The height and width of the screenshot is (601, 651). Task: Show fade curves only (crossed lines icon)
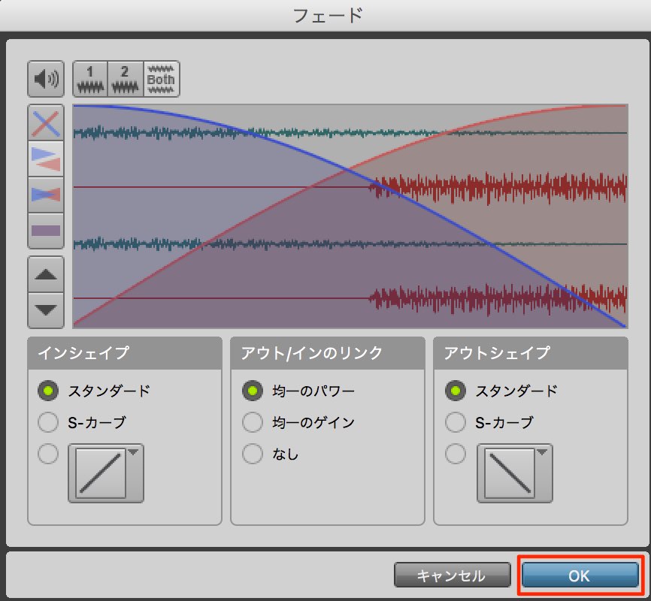46,123
